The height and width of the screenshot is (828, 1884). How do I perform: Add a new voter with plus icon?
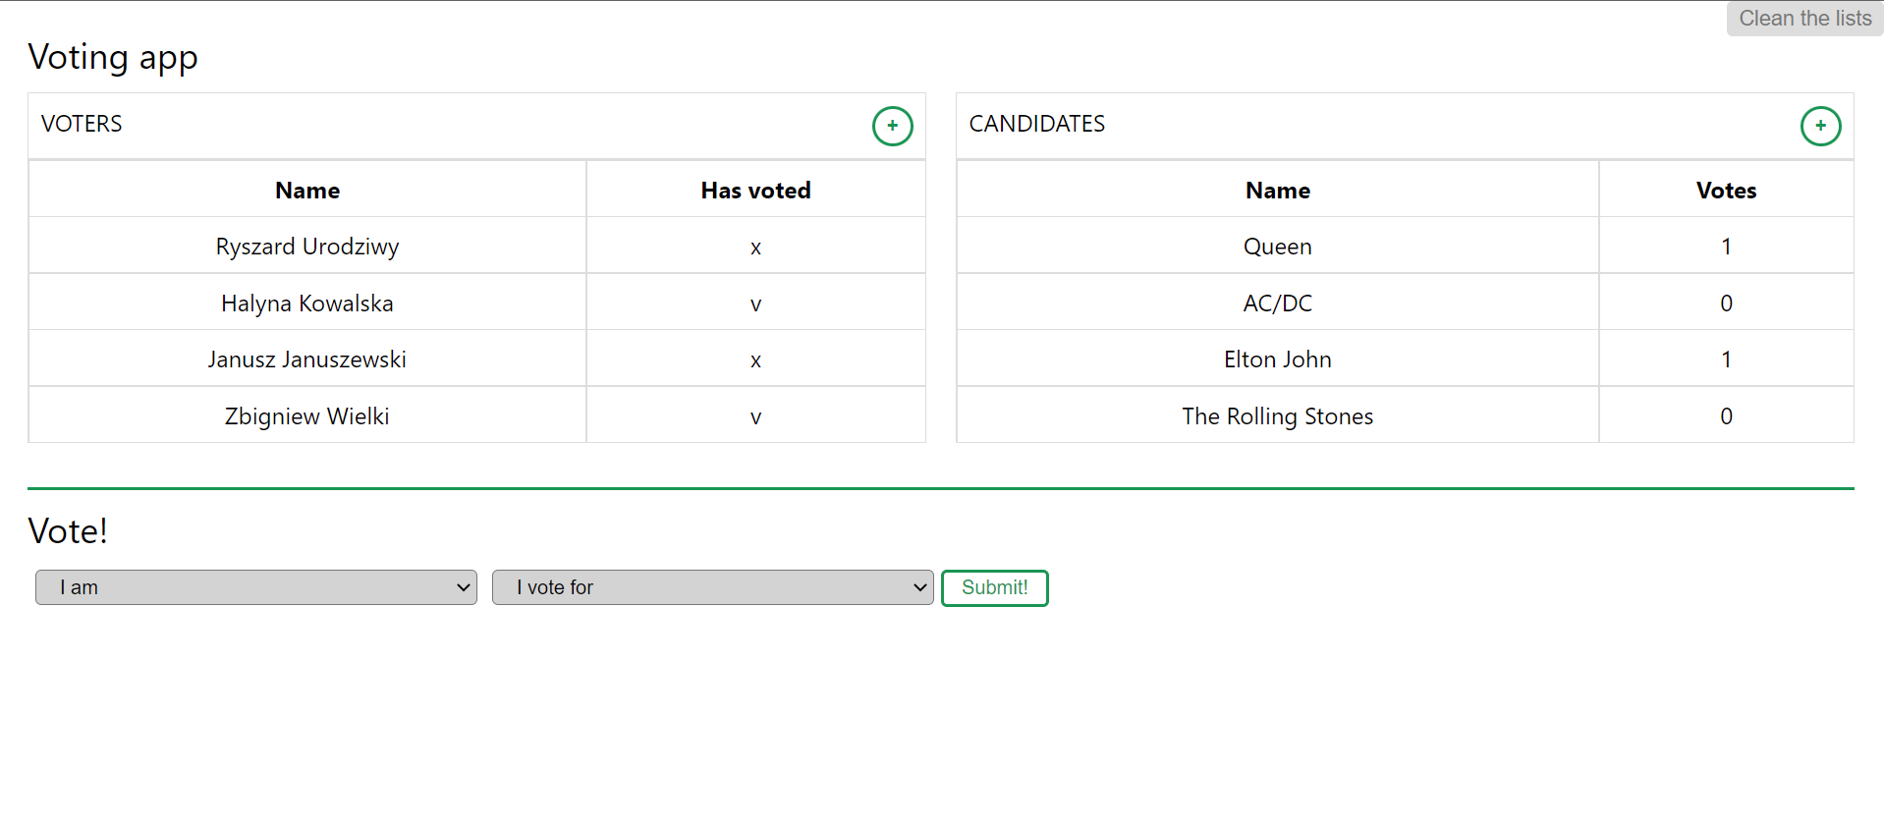tap(892, 126)
